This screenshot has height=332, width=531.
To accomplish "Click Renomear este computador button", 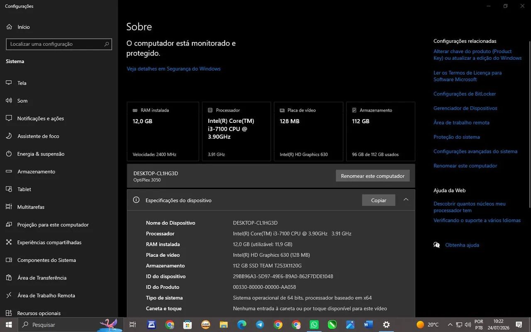I will [x=373, y=176].
